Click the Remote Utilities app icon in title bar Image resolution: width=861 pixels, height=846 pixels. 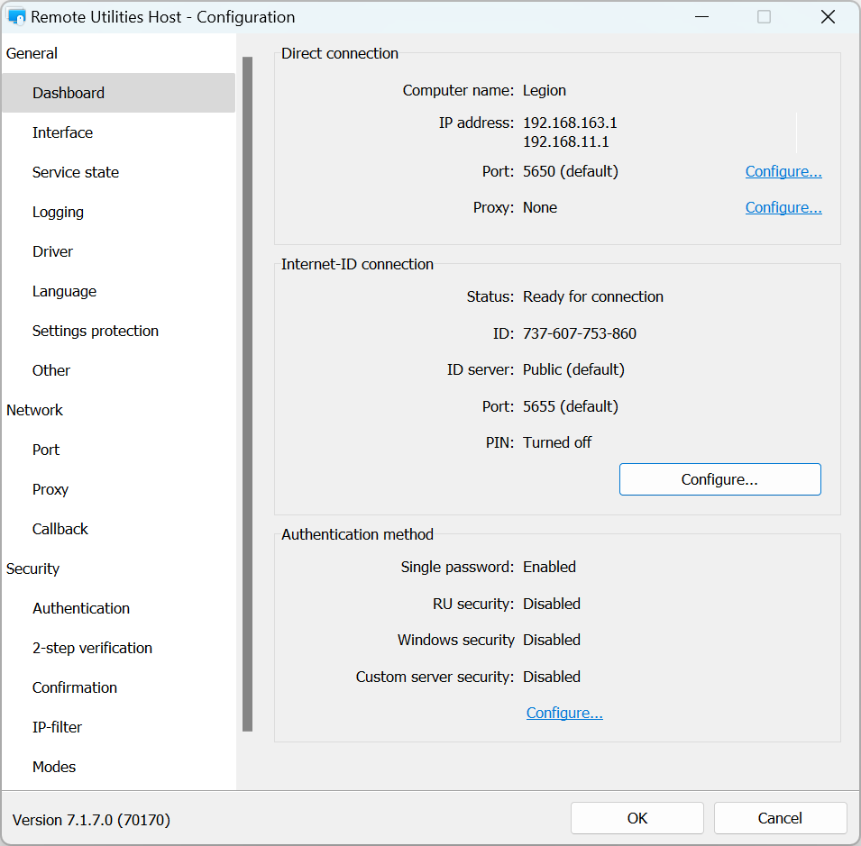tap(16, 17)
